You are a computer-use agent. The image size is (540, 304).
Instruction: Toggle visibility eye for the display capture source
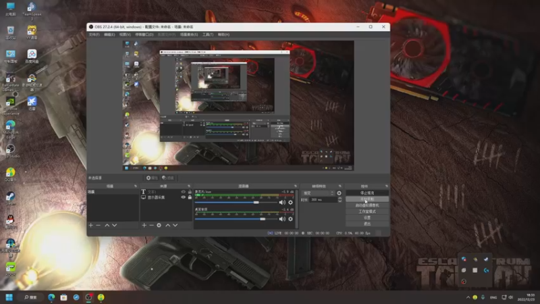183,197
